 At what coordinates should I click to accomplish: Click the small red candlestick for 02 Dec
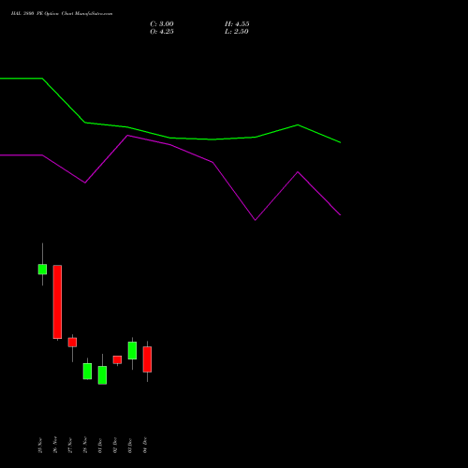[117, 359]
